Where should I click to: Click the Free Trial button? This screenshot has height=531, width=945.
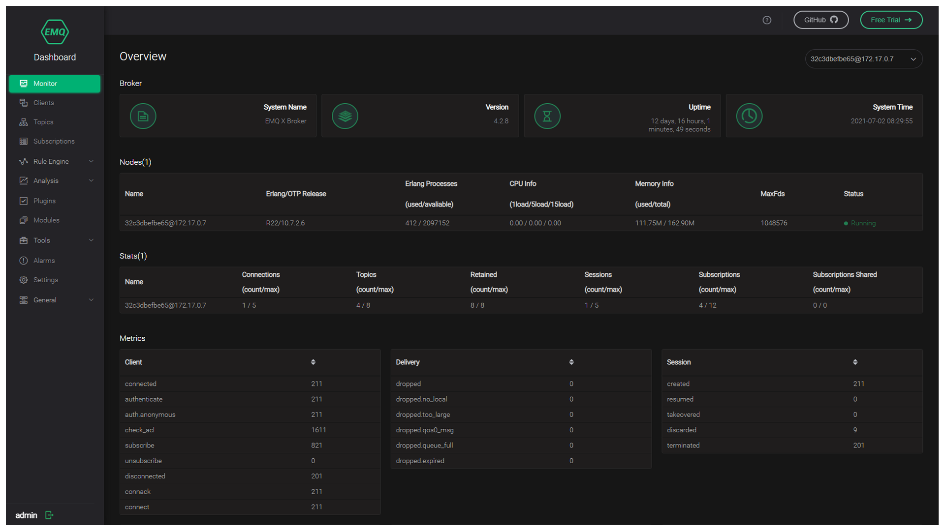coord(891,20)
